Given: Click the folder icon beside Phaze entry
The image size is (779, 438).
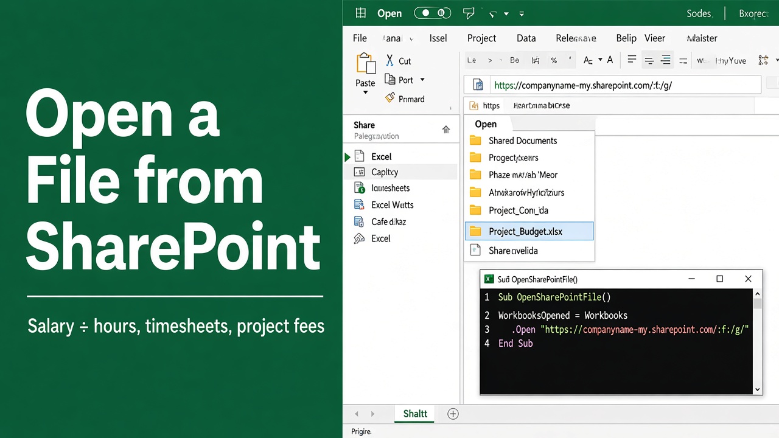Looking at the screenshot, I should click(475, 175).
